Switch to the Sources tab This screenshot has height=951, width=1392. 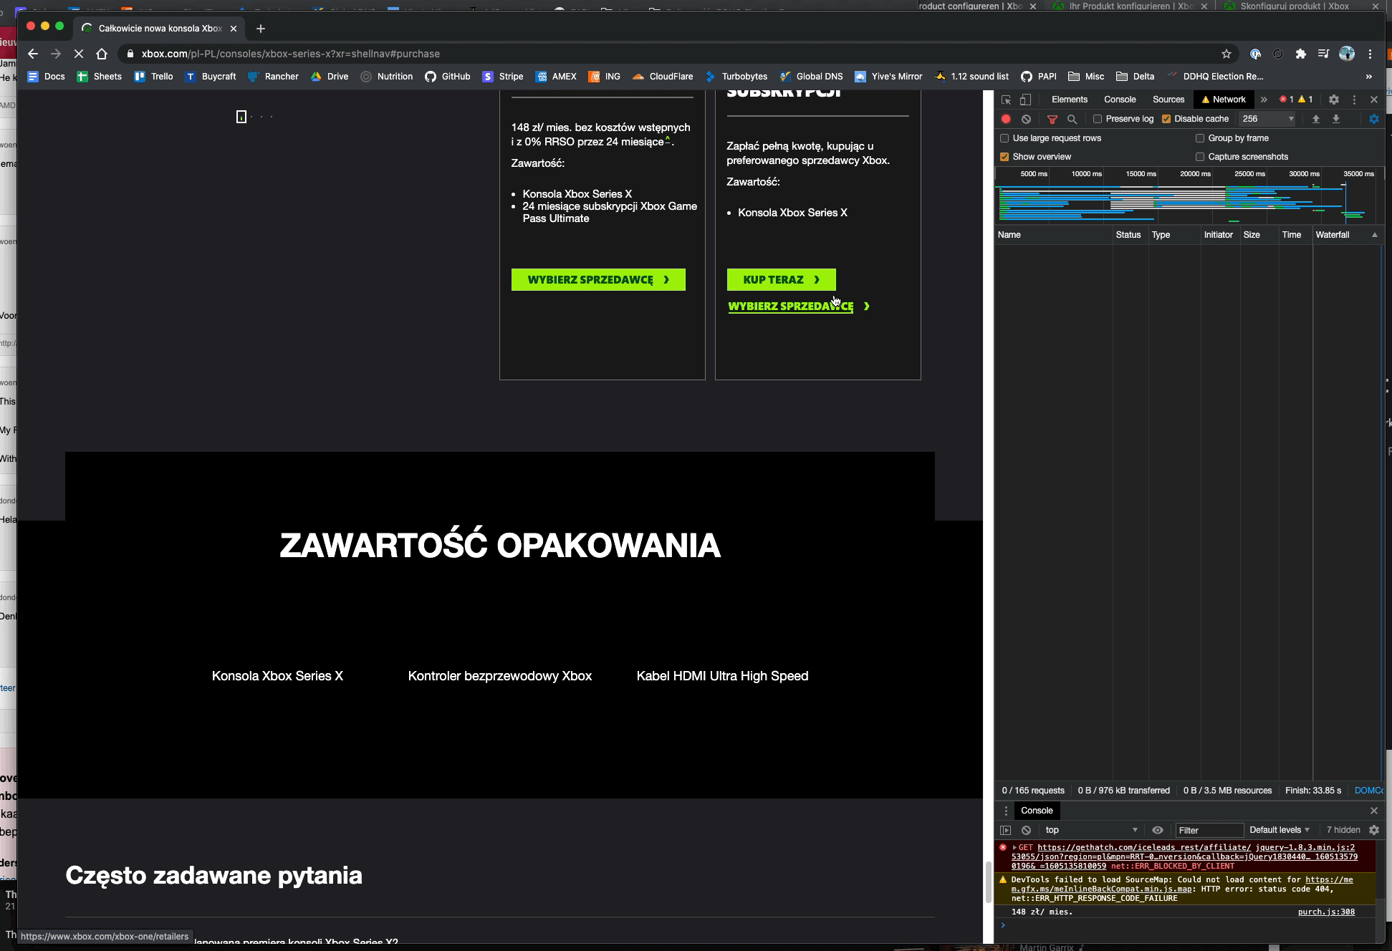[1168, 100]
